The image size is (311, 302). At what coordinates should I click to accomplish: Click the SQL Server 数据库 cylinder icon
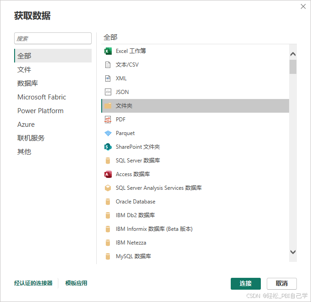tap(108, 161)
